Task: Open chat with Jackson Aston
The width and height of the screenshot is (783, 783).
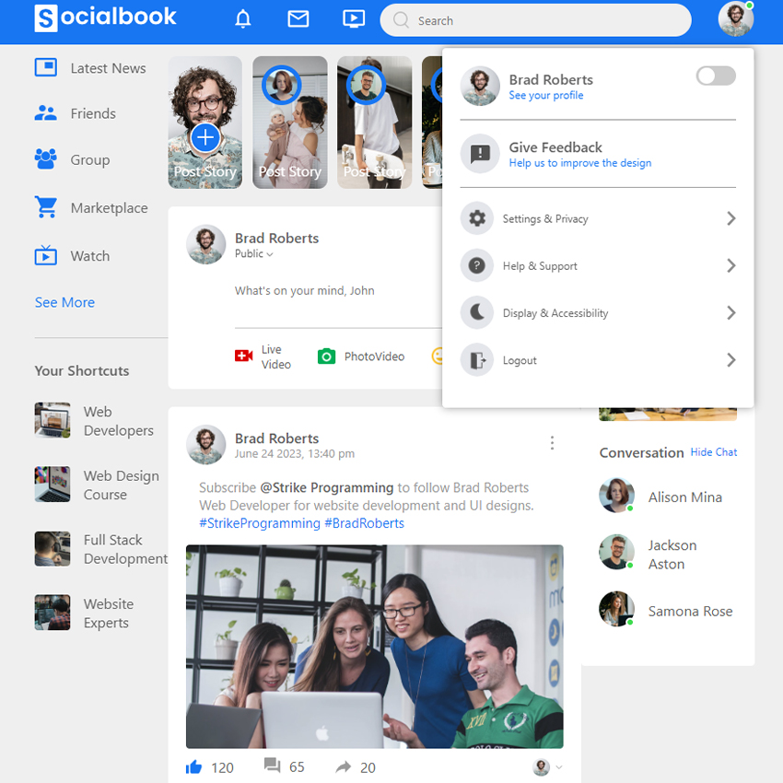Action: tap(649, 554)
